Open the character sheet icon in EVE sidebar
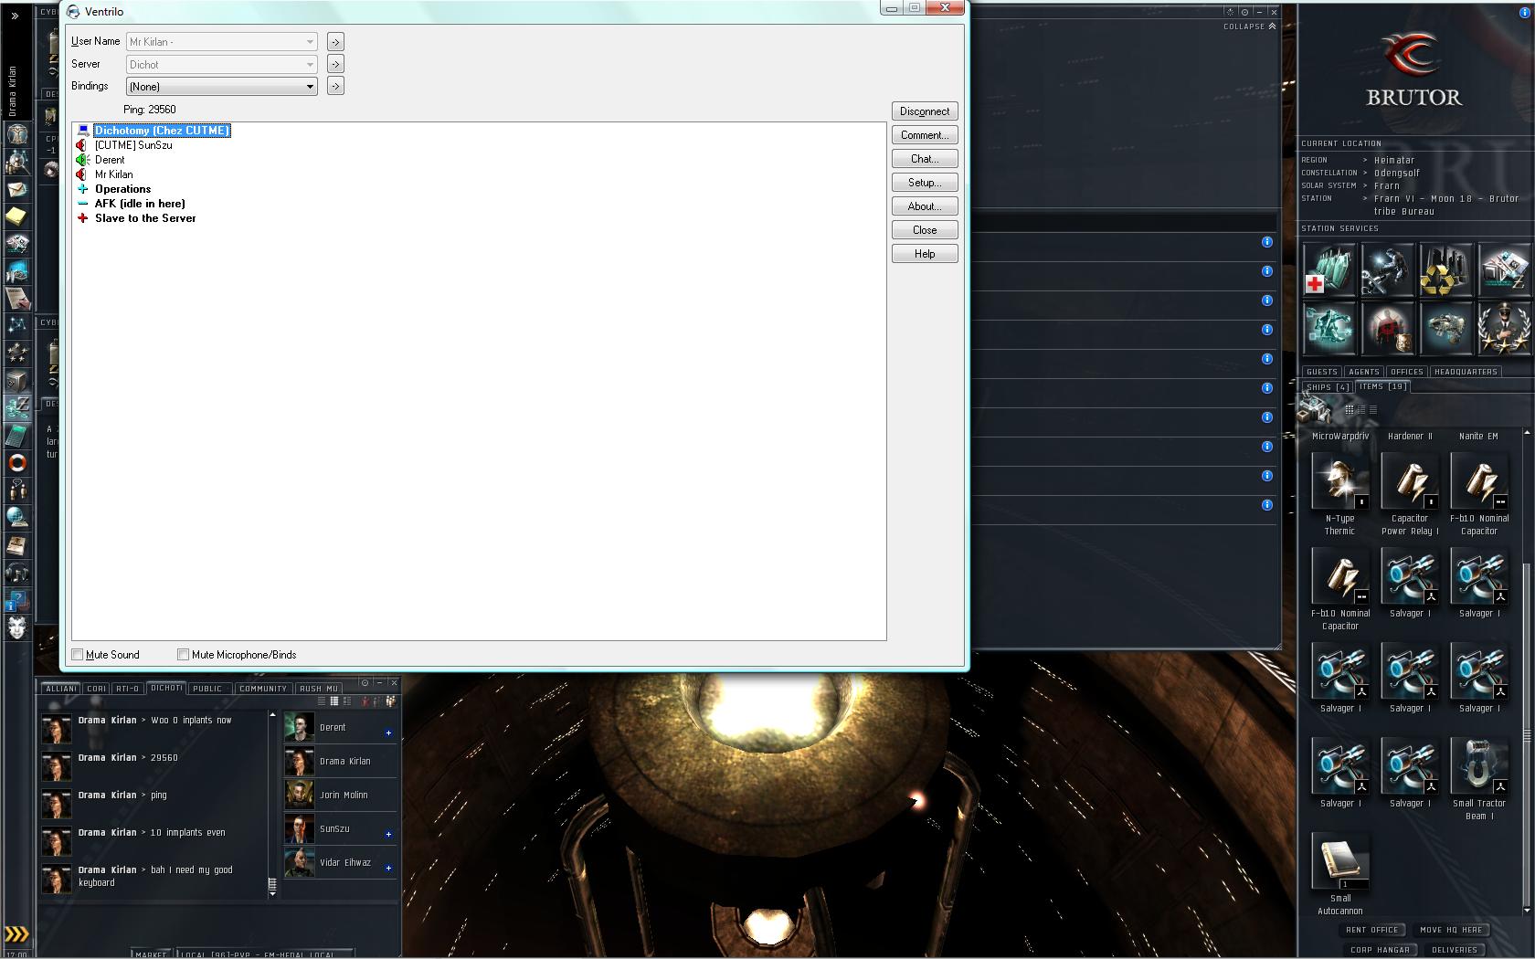 point(17,133)
